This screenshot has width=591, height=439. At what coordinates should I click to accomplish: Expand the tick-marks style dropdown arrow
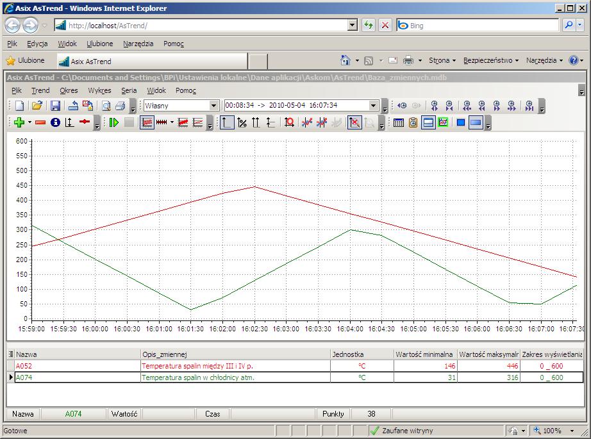tap(172, 122)
